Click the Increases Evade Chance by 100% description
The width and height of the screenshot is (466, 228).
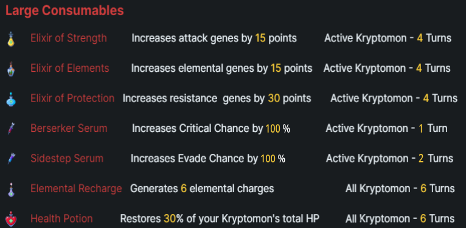[208, 159]
